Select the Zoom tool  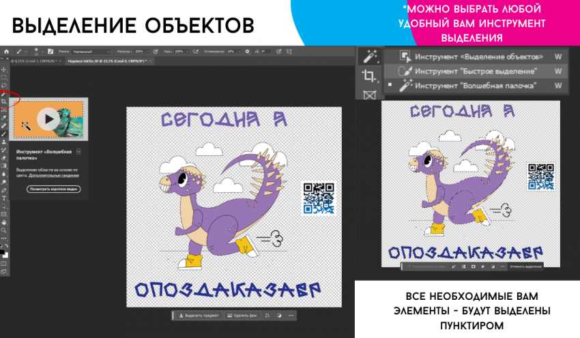coord(3,230)
